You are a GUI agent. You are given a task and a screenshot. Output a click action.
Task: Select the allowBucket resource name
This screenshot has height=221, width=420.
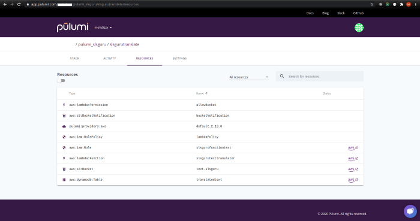[206, 105]
